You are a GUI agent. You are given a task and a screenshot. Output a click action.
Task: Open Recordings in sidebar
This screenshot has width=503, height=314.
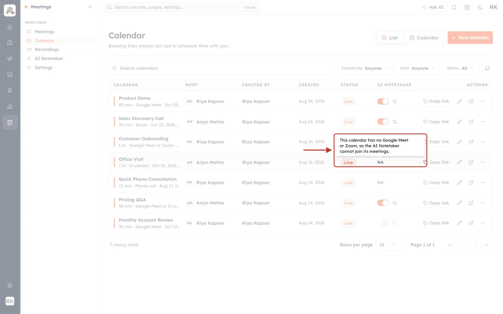tap(47, 50)
